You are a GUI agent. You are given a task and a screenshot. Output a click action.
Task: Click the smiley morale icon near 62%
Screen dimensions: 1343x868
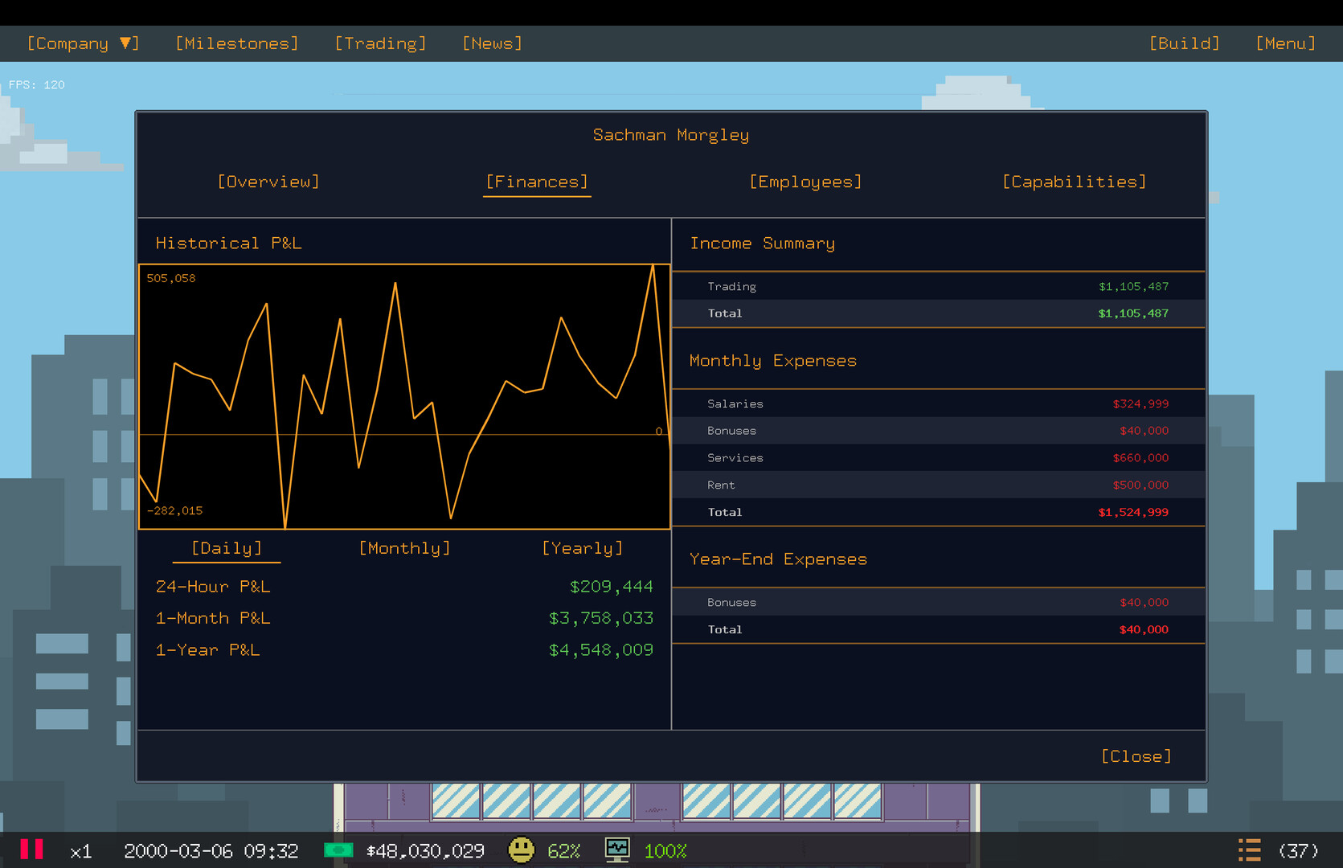(521, 850)
